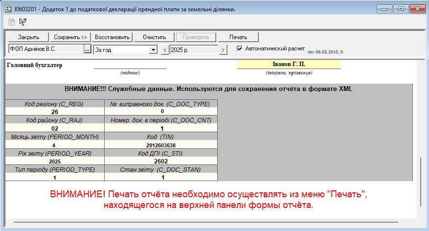Viewport: 429px width, 231px height.
Task: Toggle the Автоматический расчет checkbox
Action: (240, 48)
